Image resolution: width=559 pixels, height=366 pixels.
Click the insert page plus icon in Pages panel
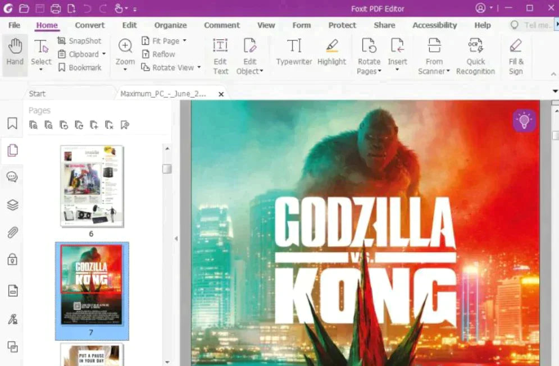click(94, 125)
